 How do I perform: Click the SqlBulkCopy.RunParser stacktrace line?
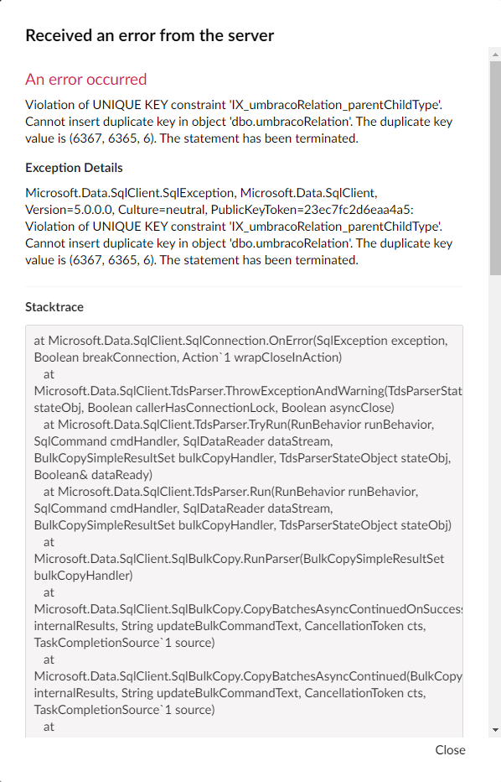pos(239,559)
